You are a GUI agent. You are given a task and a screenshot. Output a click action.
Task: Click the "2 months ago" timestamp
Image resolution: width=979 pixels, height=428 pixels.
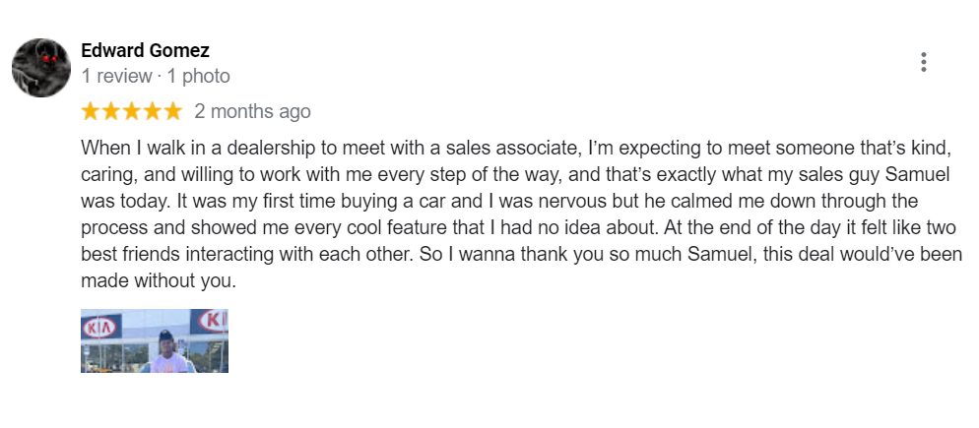252,111
